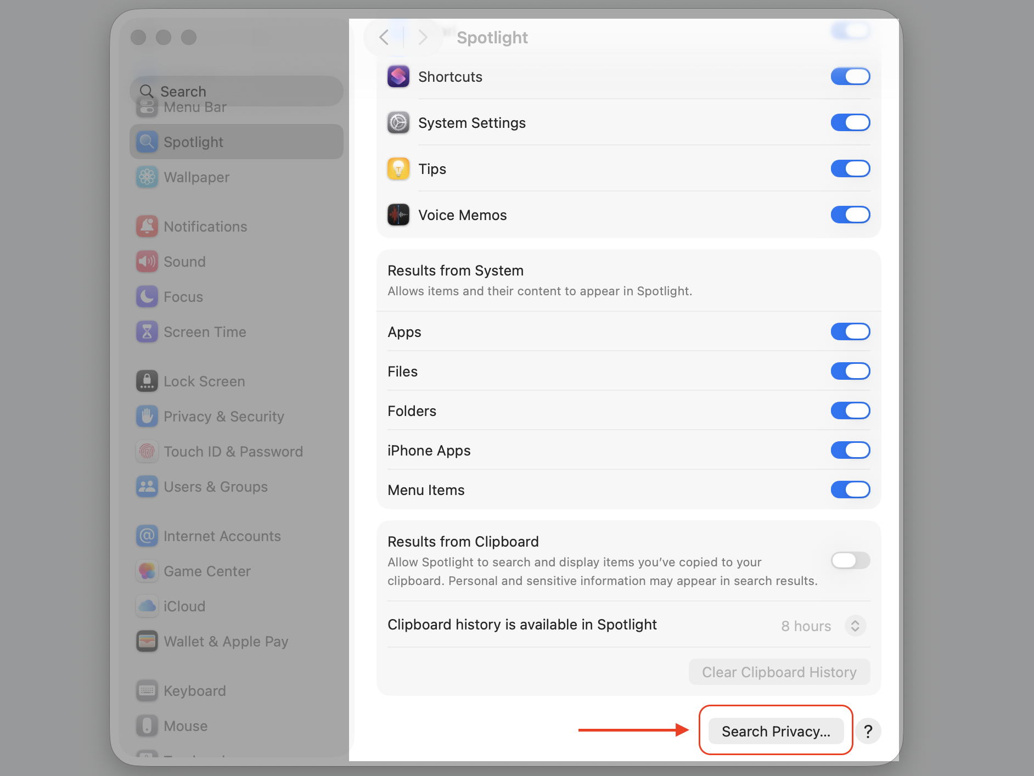The width and height of the screenshot is (1034, 776).
Task: Open Sound settings in sidebar
Action: [237, 261]
